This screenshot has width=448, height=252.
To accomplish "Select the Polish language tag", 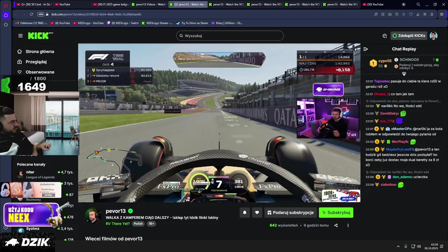I will click(x=138, y=224).
